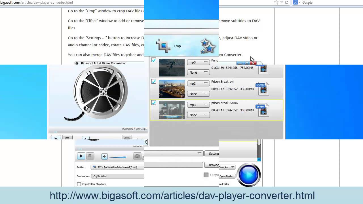Bookmark the page with the star icon
The width and height of the screenshot is (363, 204).
(x=276, y=2)
